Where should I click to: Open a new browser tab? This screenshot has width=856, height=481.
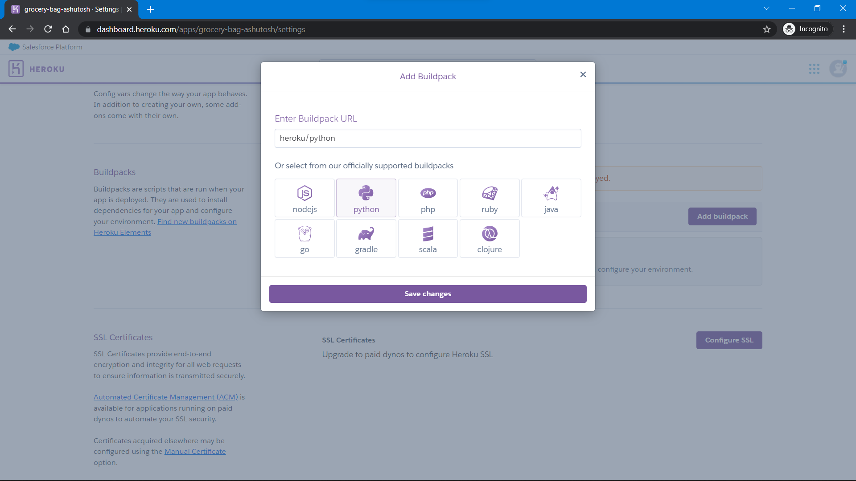click(x=150, y=9)
